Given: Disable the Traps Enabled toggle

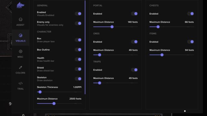Looking at the screenshot, I should pyautogui.click(x=134, y=70).
